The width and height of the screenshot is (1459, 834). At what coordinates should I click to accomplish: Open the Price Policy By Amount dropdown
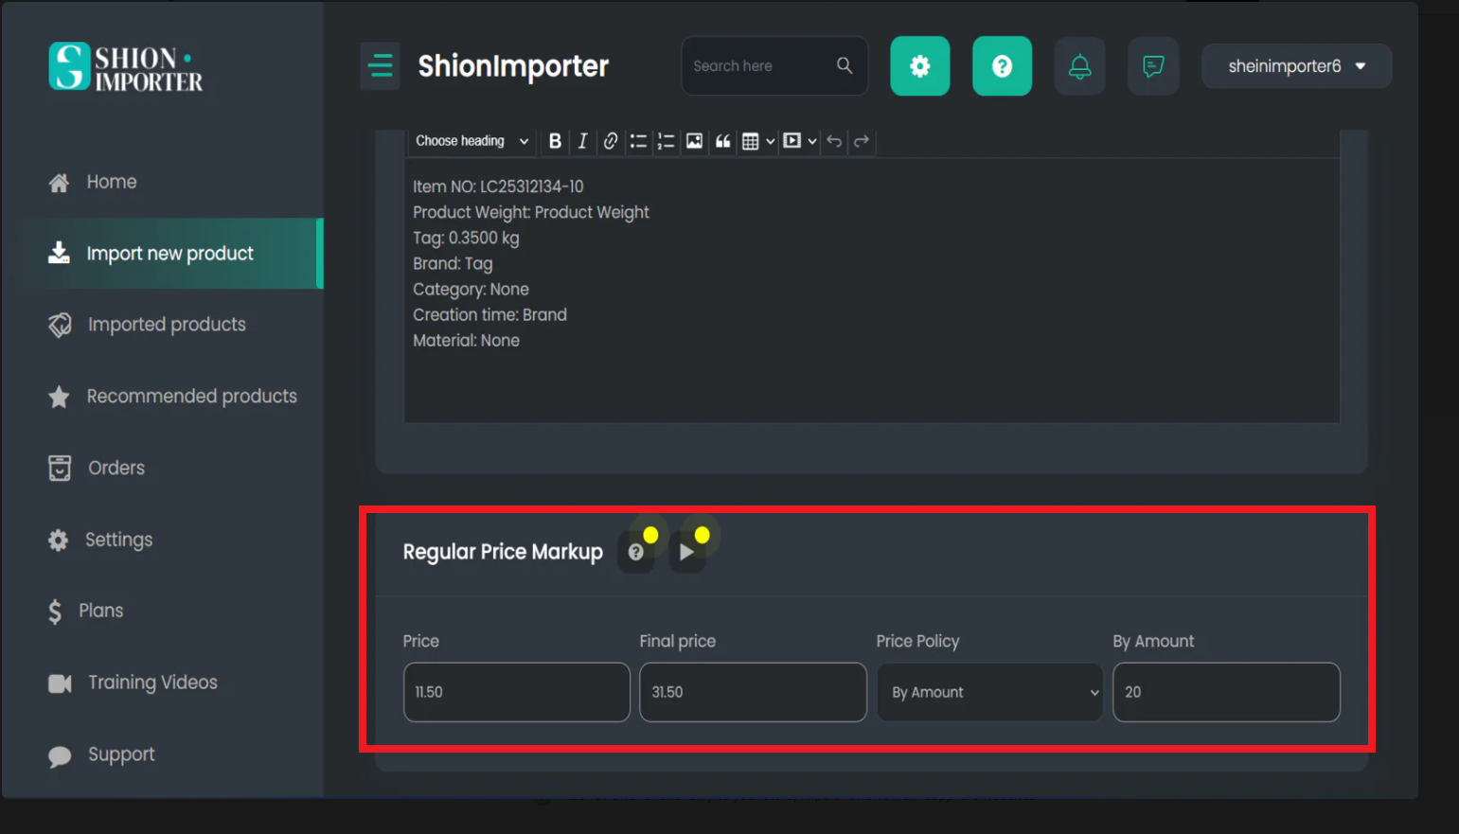pyautogui.click(x=989, y=692)
